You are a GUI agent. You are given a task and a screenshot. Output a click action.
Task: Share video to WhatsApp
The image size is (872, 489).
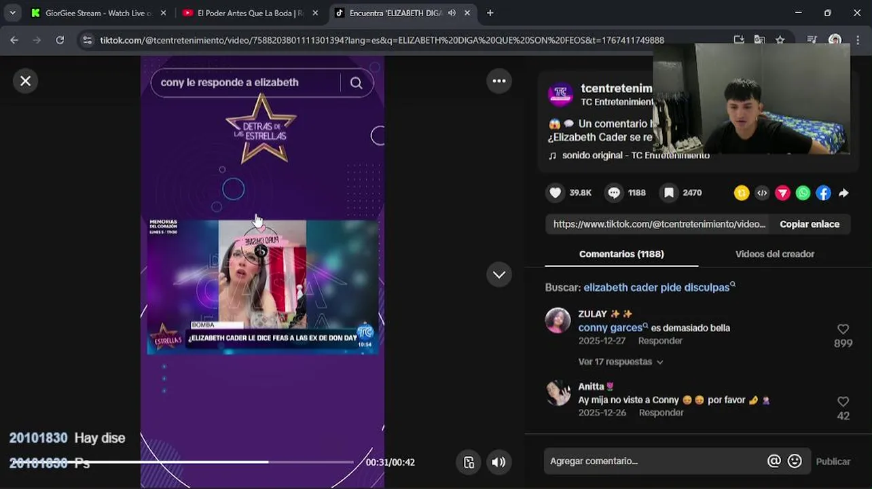pos(803,193)
